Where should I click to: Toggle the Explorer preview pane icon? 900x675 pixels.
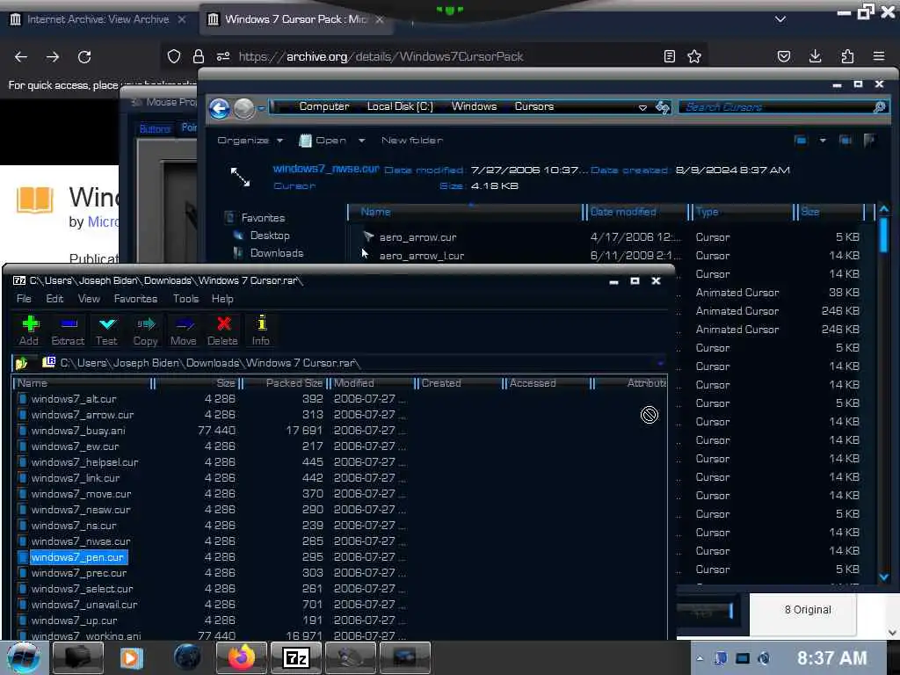(846, 140)
